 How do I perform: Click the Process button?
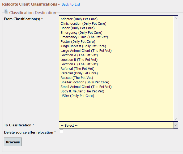point(13,142)
